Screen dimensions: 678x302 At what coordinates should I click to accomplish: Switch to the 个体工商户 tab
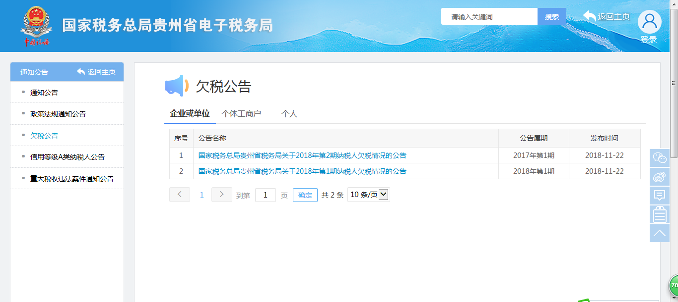point(241,113)
